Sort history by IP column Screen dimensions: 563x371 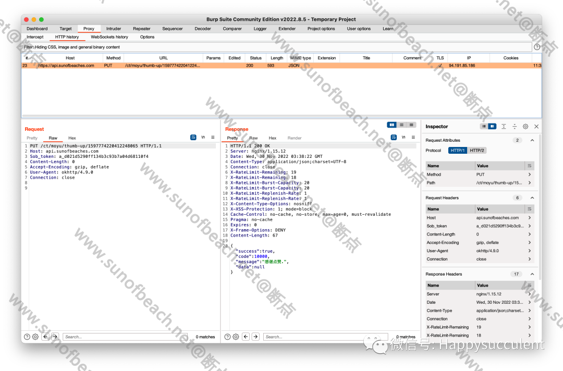coord(469,58)
